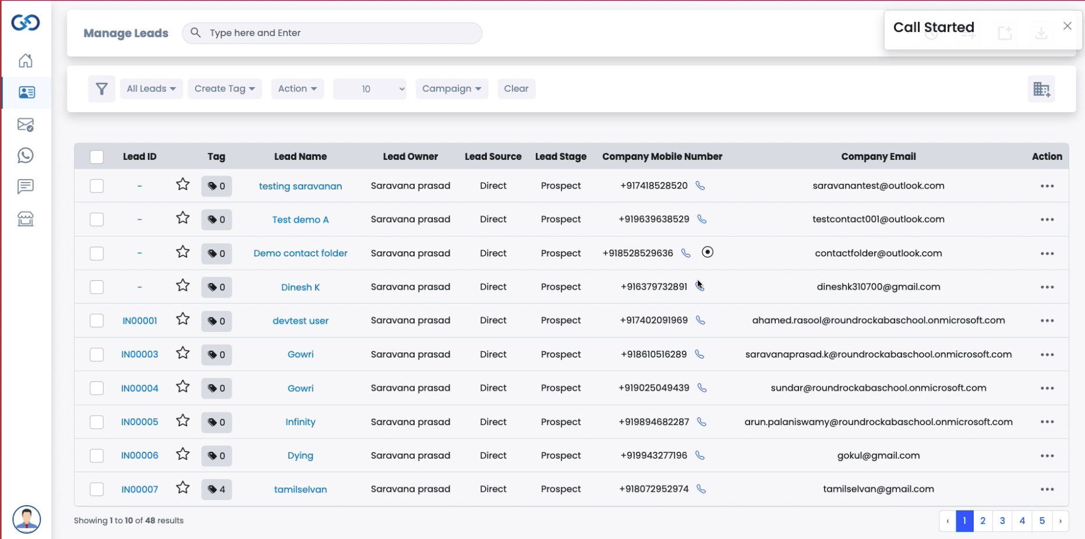Star the devtest user lead

tap(183, 320)
